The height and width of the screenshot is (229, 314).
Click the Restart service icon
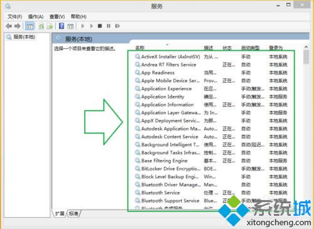[x=117, y=26]
